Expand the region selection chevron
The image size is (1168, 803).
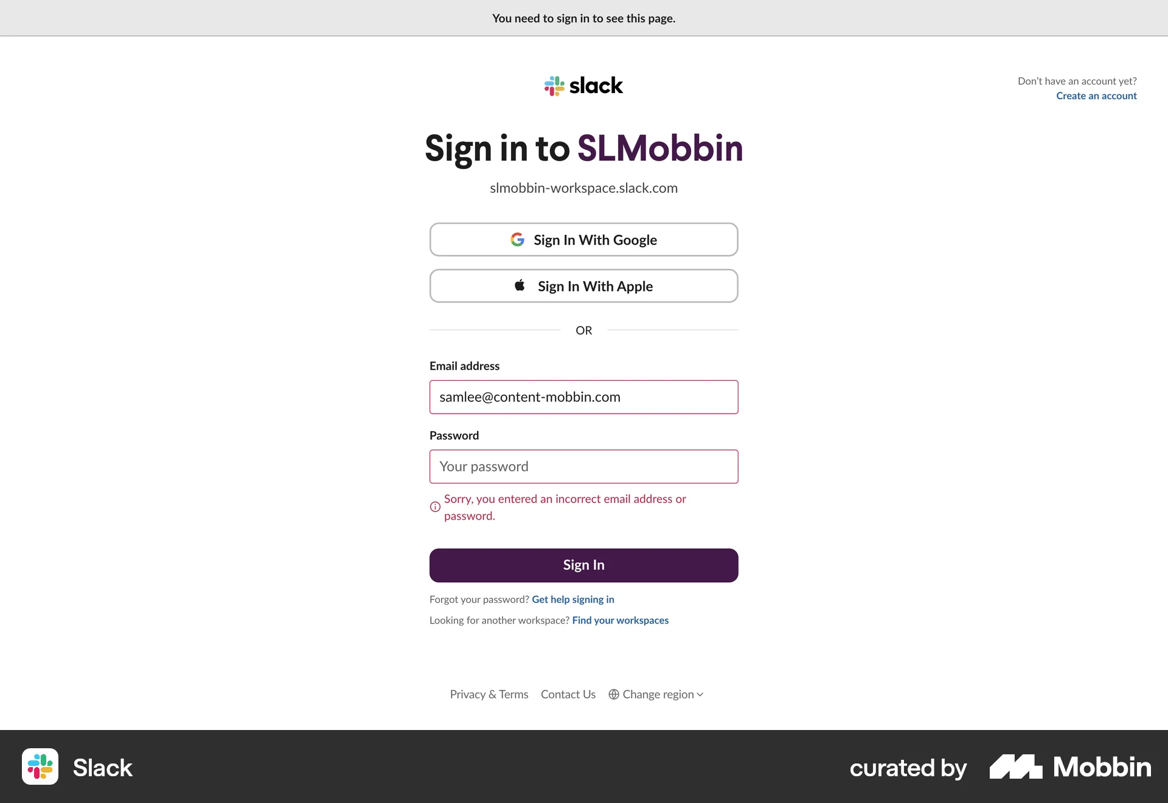699,694
